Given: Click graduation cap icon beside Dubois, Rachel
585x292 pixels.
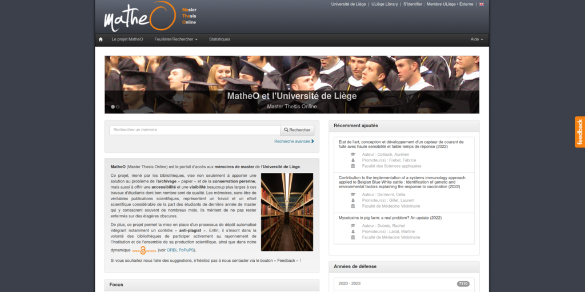Looking at the screenshot, I should click(353, 226).
